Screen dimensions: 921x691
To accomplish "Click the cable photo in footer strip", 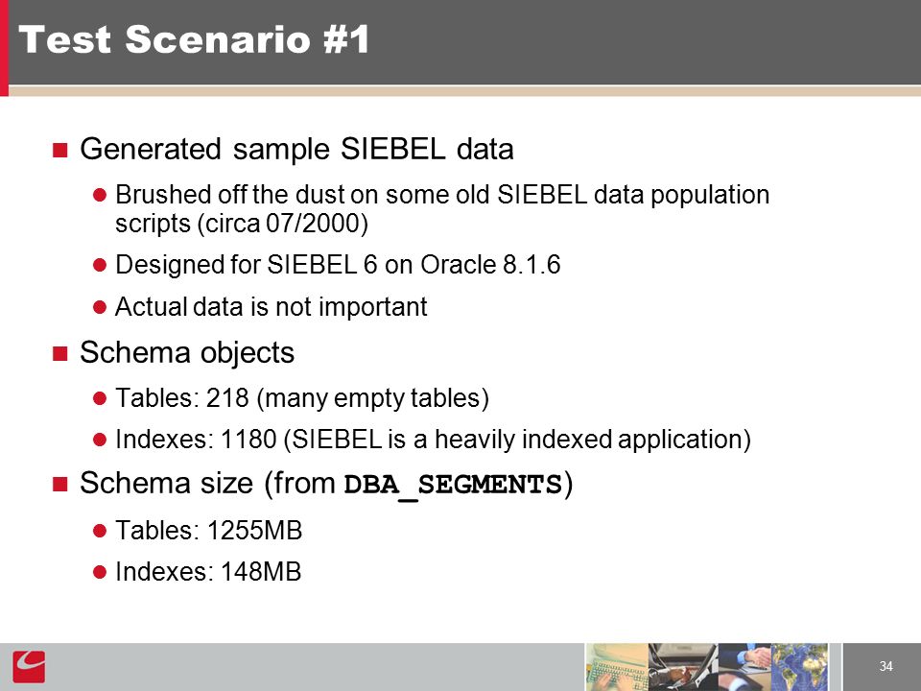I will [x=683, y=667].
